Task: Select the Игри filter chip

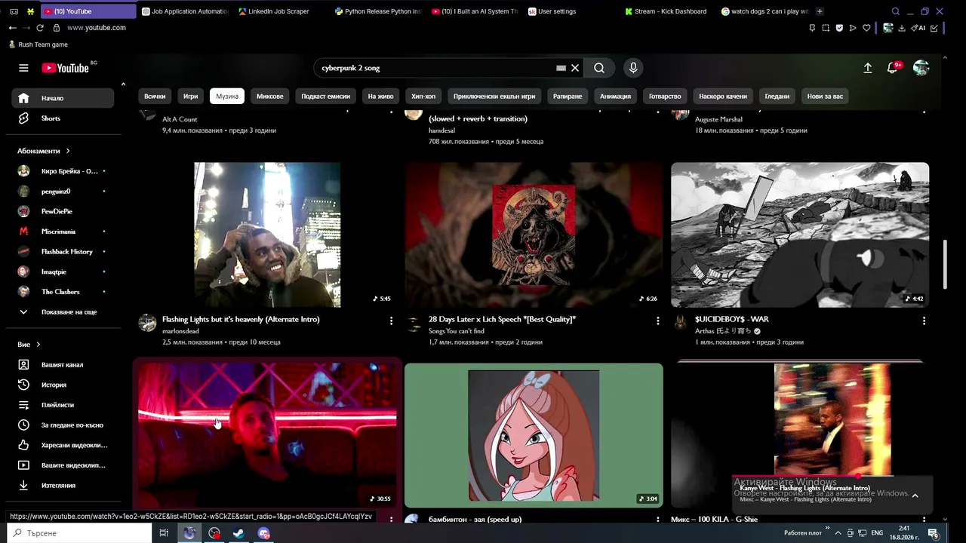Action: [190, 97]
